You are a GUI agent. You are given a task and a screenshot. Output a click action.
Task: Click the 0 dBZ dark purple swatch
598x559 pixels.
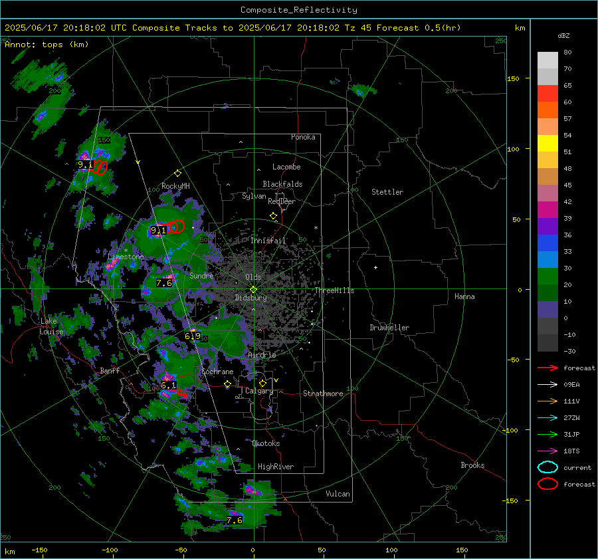[548, 309]
